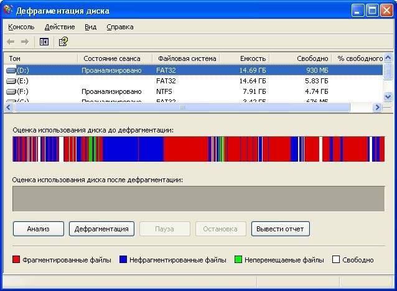Click the horizontal scrollbar left arrow
The height and width of the screenshot is (291, 397).
click(9, 108)
